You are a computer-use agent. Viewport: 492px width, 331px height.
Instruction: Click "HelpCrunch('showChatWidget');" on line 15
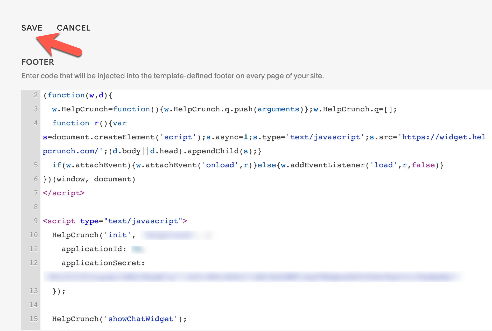click(x=120, y=319)
